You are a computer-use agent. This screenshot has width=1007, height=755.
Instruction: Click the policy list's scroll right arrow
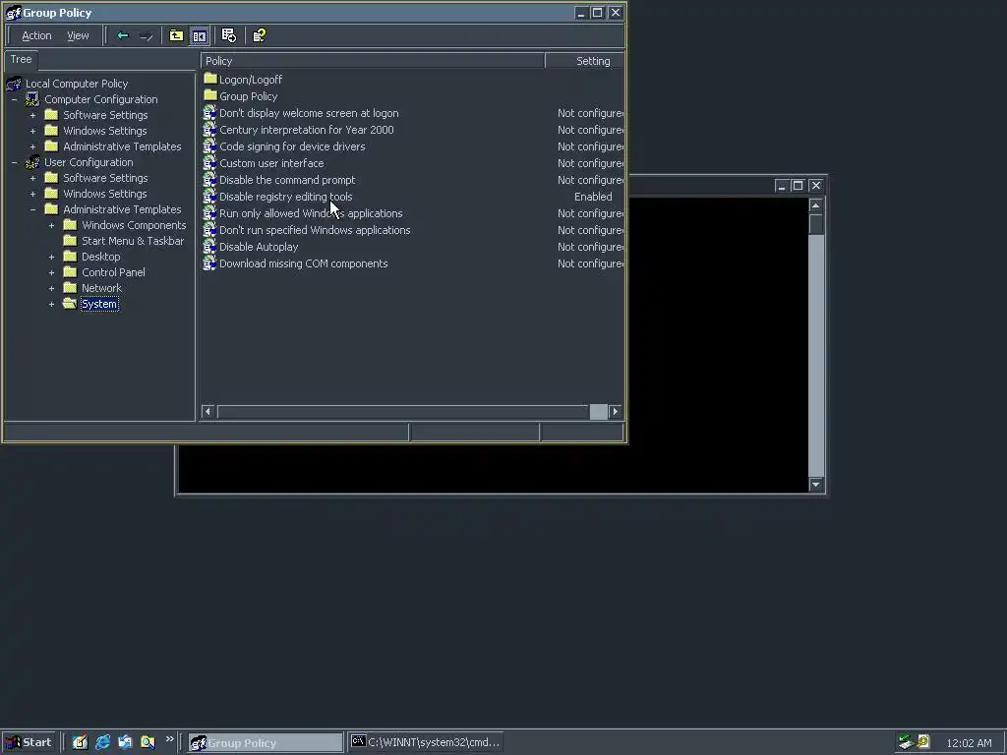616,412
